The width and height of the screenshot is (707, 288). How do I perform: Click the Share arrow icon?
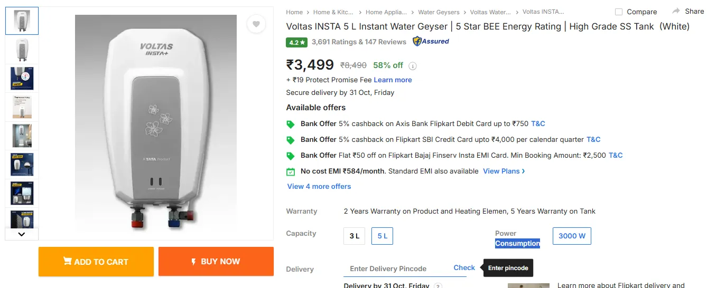click(x=676, y=11)
